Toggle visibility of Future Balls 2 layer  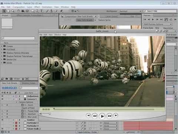pyautogui.click(x=2, y=129)
